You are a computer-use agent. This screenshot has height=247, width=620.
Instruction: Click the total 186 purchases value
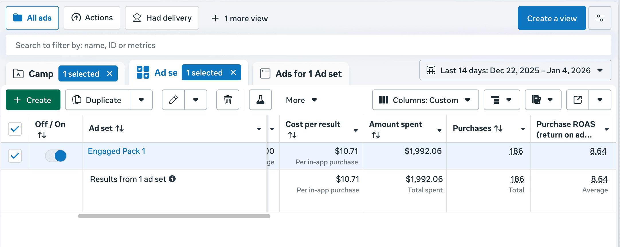tap(517, 179)
